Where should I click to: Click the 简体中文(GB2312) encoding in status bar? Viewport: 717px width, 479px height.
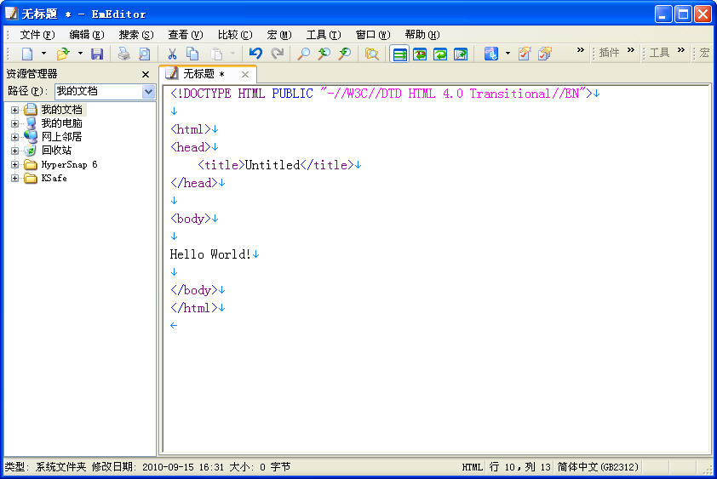(x=597, y=467)
